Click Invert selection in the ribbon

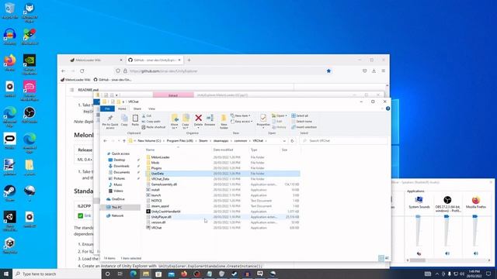304,127
